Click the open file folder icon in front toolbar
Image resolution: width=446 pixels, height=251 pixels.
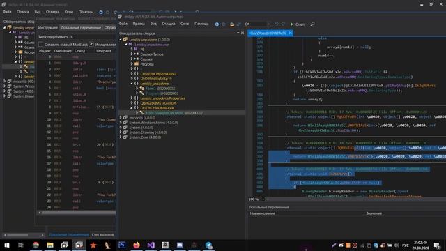[x=232, y=24]
